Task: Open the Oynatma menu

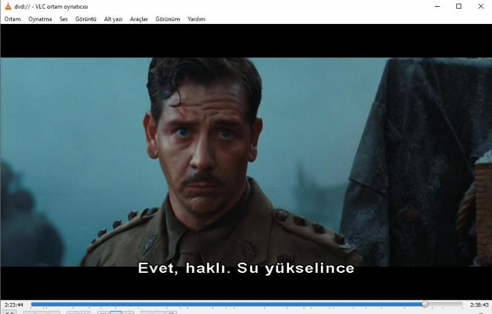Action: tap(40, 19)
